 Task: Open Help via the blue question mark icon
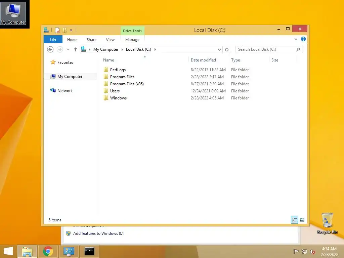(303, 39)
